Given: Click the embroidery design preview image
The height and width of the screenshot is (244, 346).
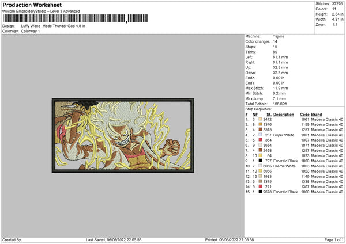Looking at the screenshot, I should tap(123, 135).
